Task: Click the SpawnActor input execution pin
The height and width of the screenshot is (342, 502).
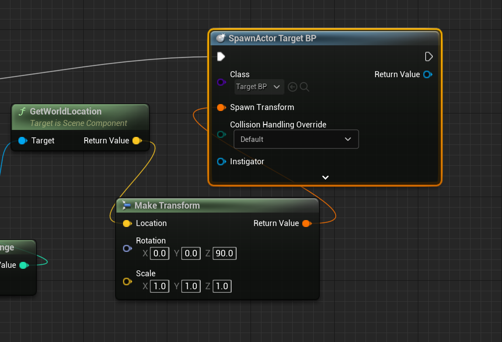Action: click(x=221, y=57)
